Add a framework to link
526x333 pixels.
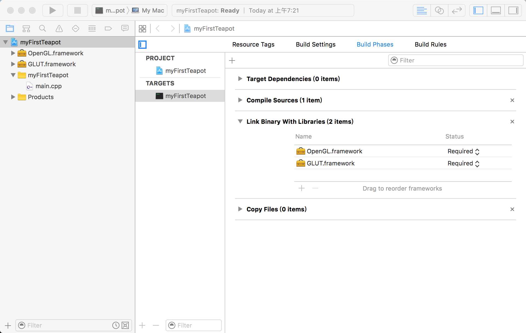[302, 188]
